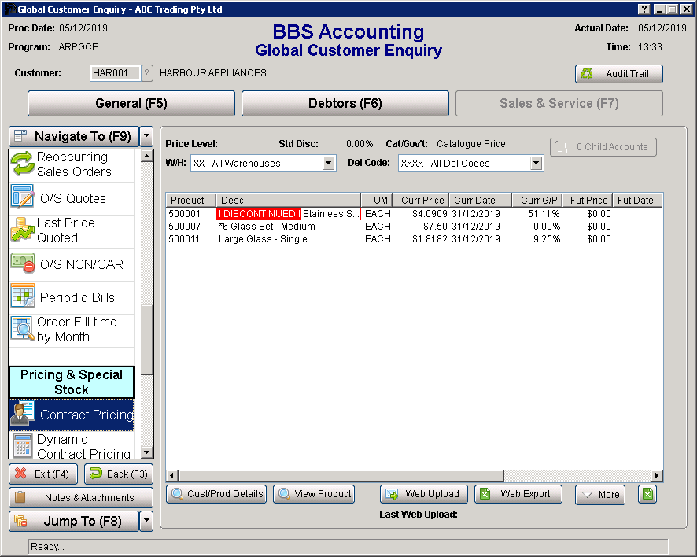The width and height of the screenshot is (697, 557).
Task: Switch to the Debtors (F6) tab
Action: (345, 104)
